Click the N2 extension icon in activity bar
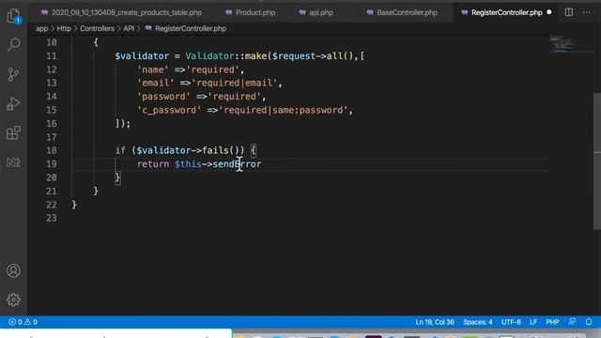 point(13,162)
